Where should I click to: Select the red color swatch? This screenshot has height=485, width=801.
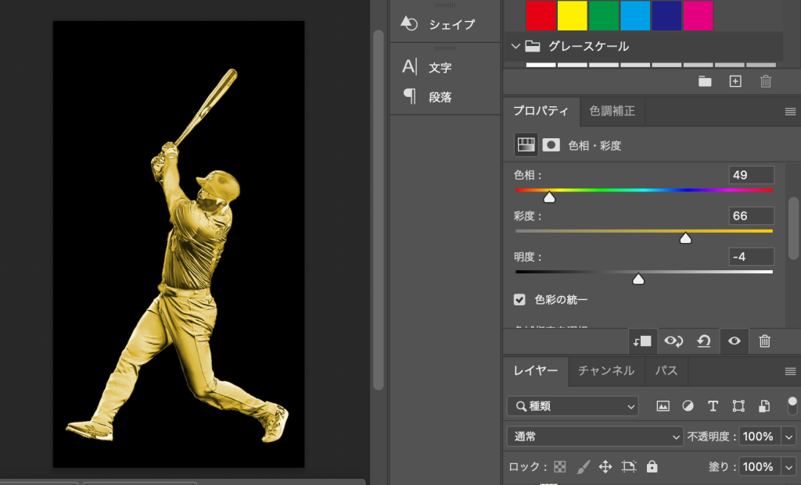point(541,15)
